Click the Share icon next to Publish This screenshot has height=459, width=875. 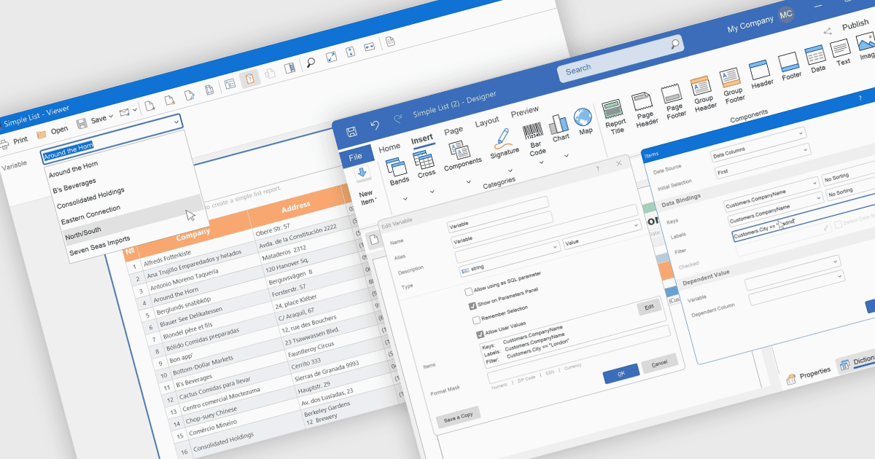[x=828, y=31]
